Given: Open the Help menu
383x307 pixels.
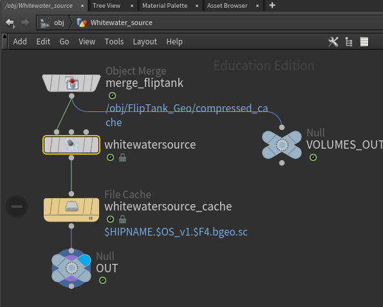Looking at the screenshot, I should (174, 42).
